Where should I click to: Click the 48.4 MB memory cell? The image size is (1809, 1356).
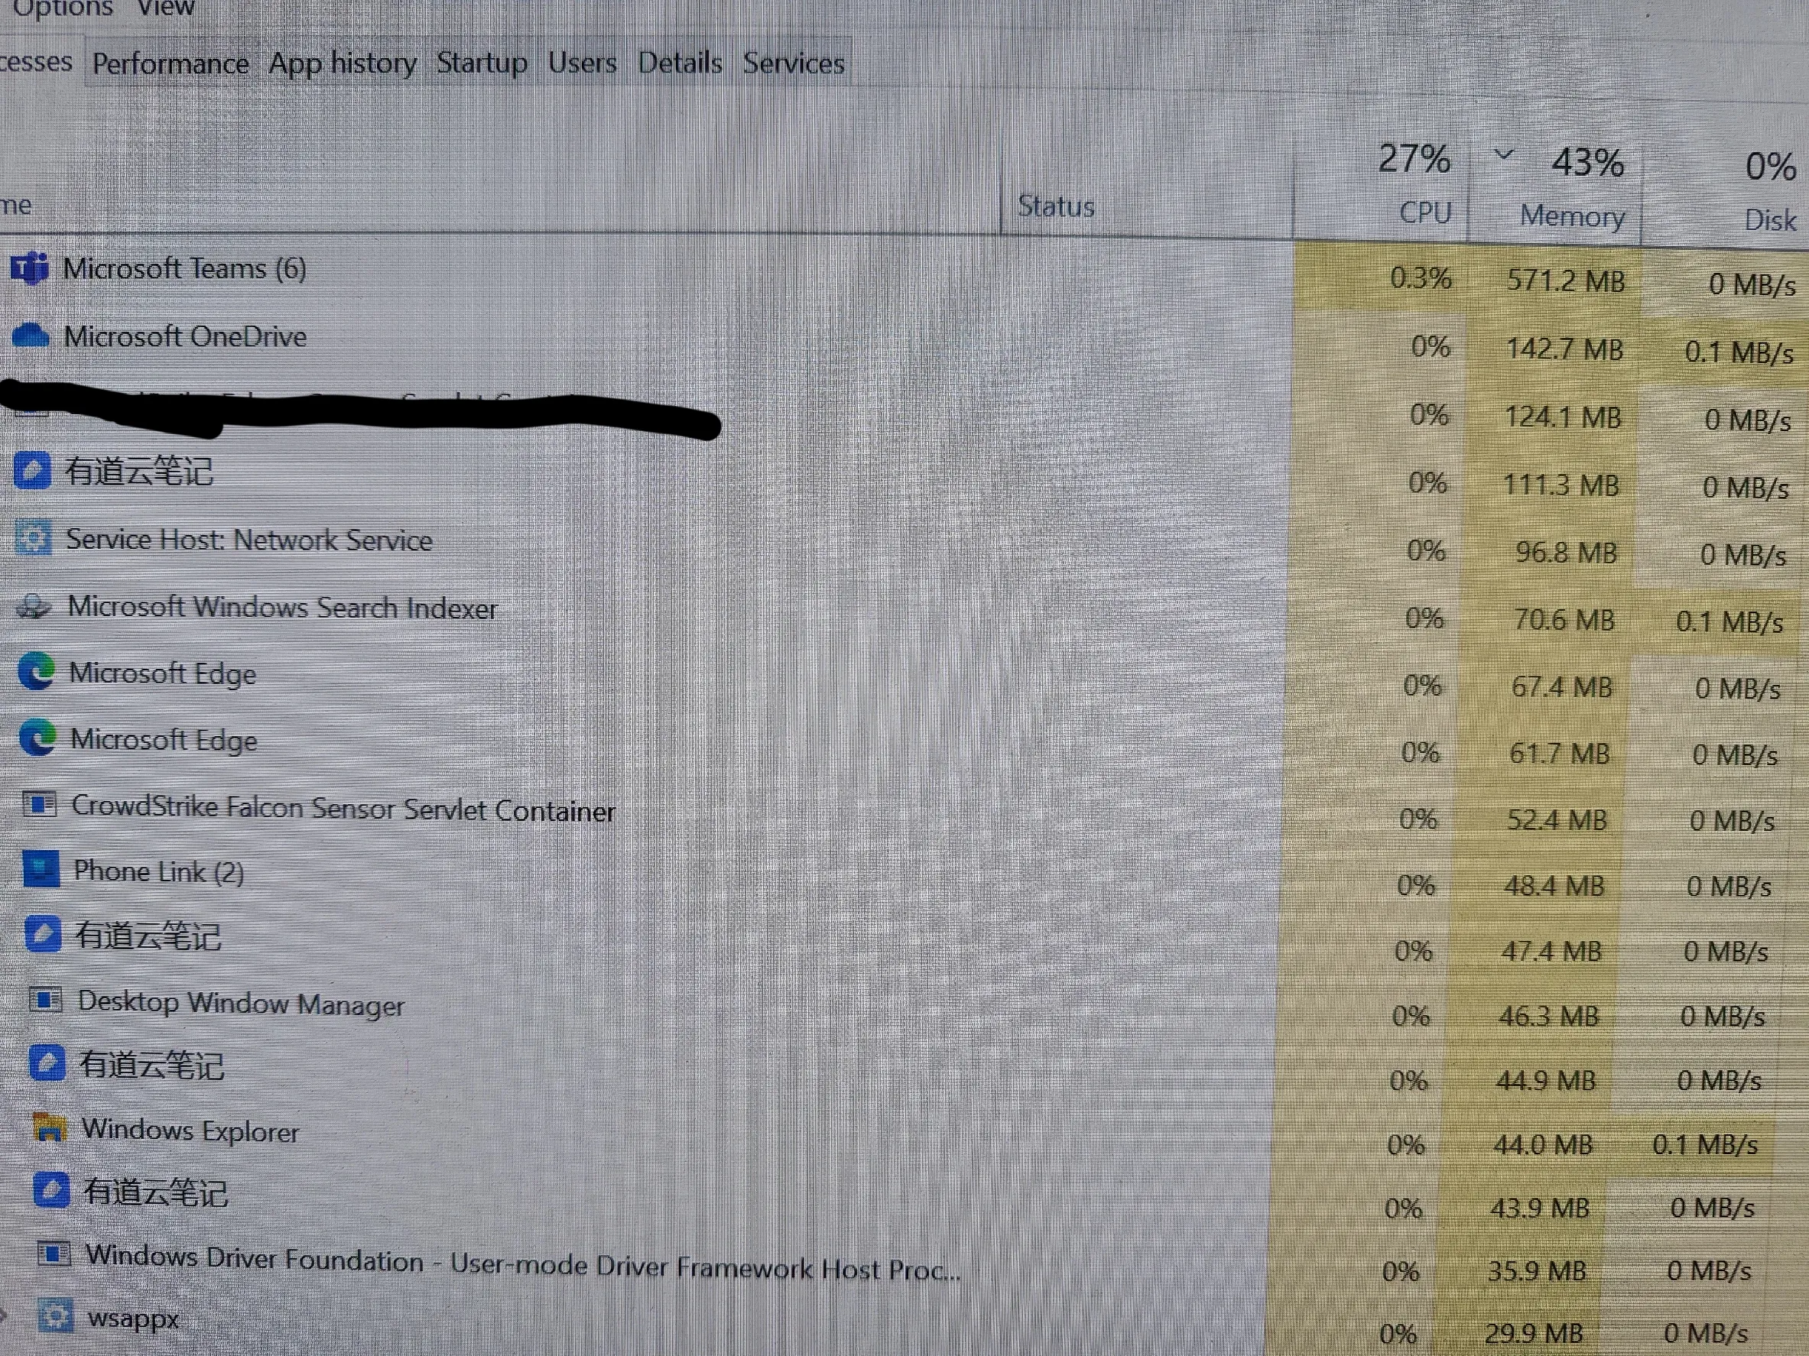click(1554, 885)
